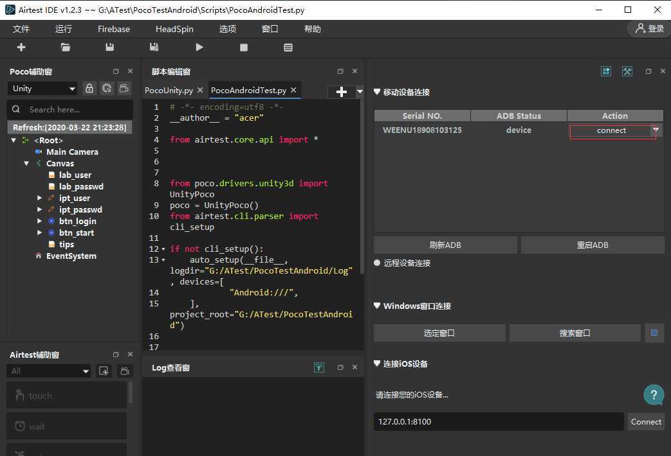
Task: Expand the btn_login tree node
Action: coord(39,221)
